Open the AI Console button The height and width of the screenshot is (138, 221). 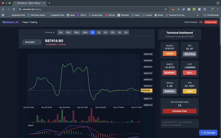tap(208, 133)
